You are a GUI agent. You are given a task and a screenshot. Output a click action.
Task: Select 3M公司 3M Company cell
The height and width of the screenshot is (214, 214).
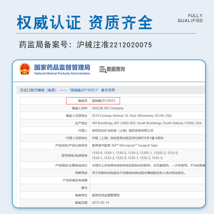[x=108, y=108]
